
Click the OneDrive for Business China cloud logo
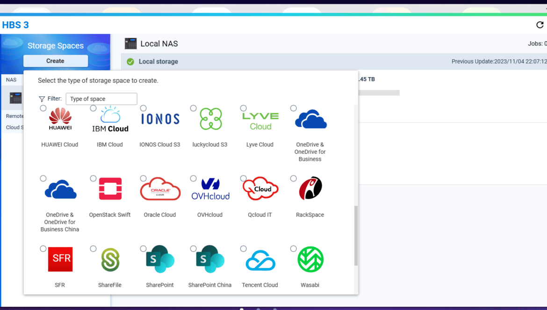(61, 189)
